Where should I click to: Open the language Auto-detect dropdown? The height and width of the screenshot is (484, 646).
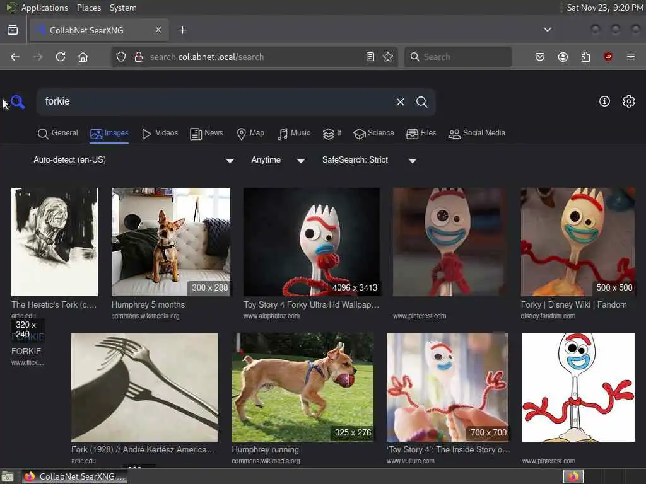point(133,160)
